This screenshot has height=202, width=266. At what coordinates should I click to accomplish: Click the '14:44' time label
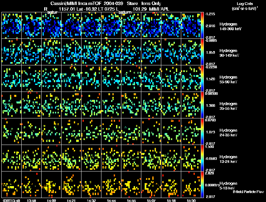111,200
